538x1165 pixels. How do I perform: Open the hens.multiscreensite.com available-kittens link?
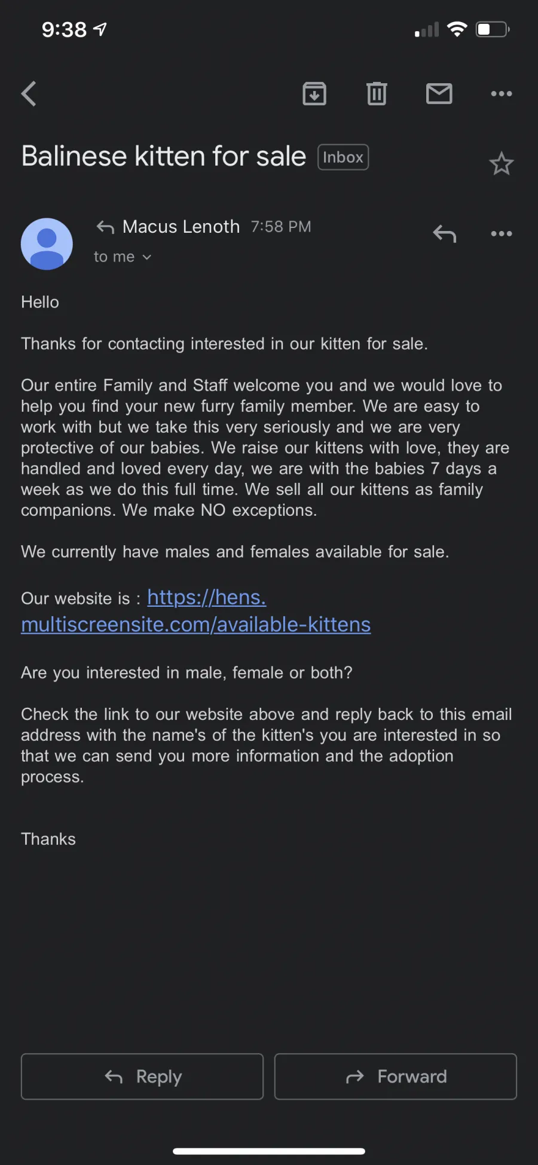tap(196, 611)
